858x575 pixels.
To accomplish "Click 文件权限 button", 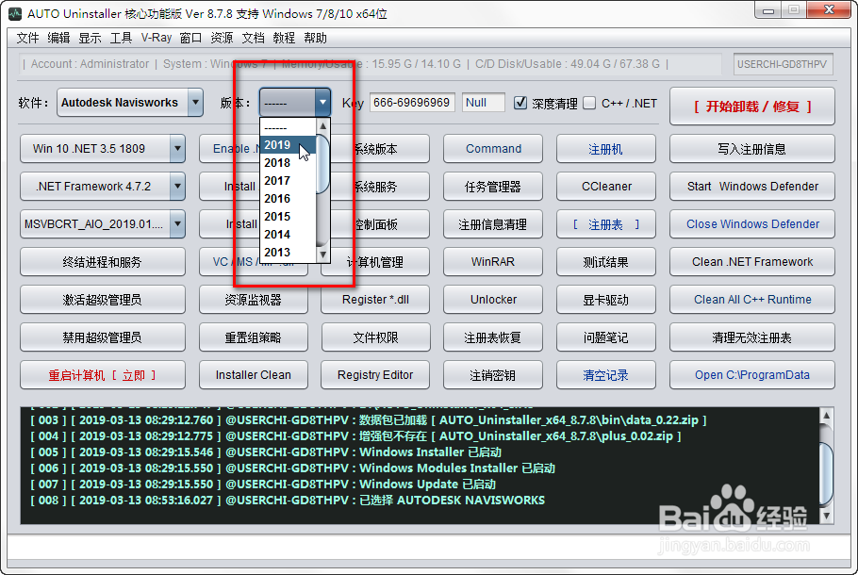I will coord(375,337).
